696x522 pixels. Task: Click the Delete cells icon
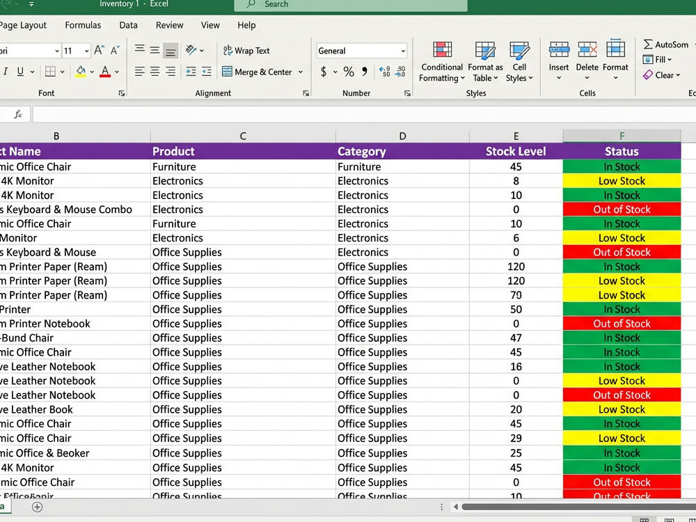(587, 49)
